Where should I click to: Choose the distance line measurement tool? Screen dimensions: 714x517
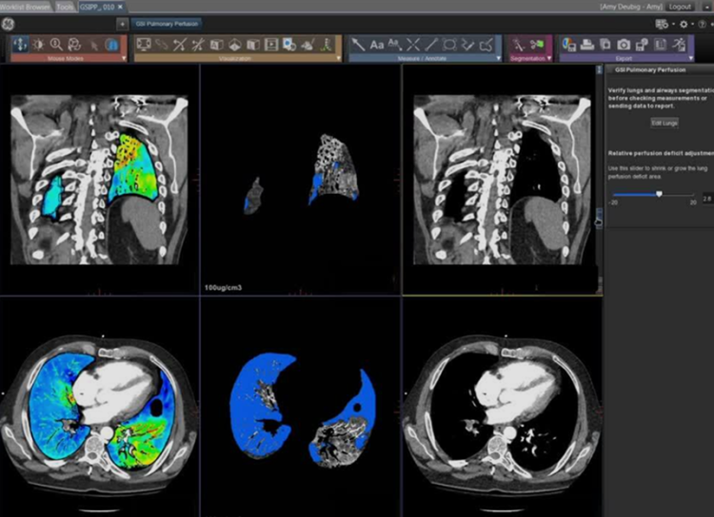click(x=430, y=45)
